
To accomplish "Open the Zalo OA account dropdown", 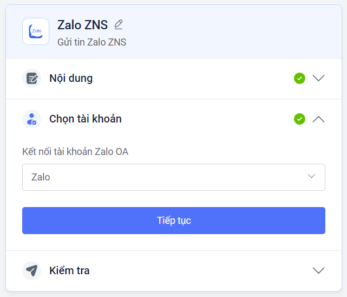I will tap(173, 177).
